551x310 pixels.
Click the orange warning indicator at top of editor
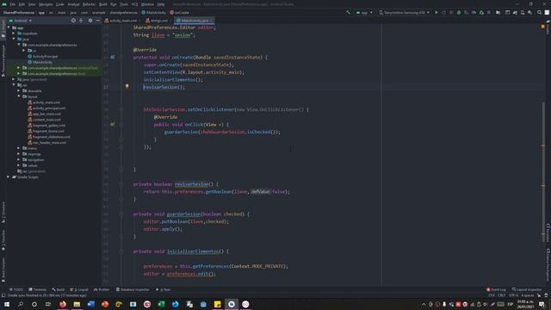coord(543,26)
